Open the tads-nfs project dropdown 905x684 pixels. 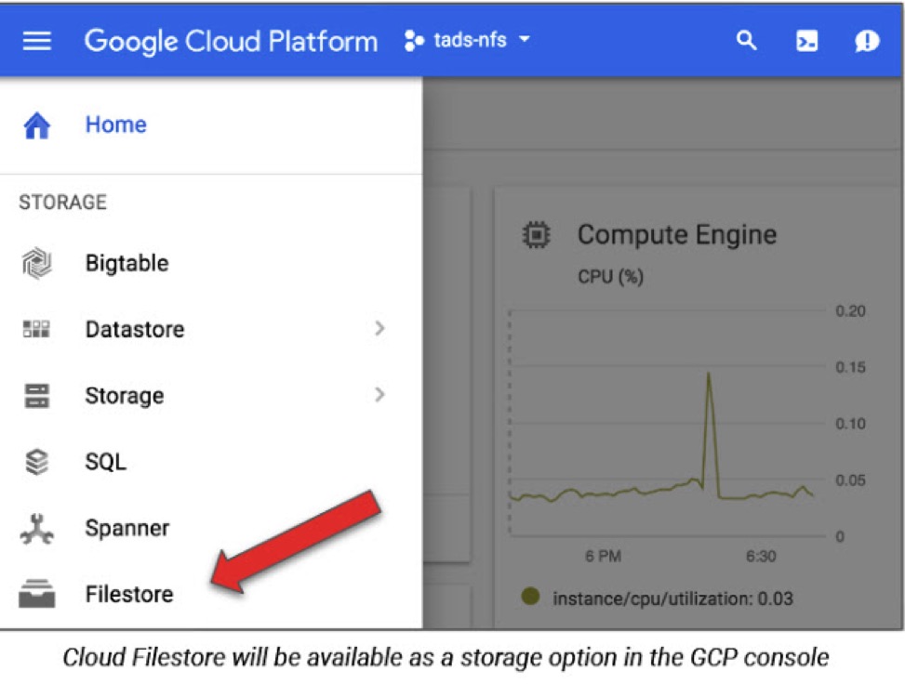pos(468,40)
